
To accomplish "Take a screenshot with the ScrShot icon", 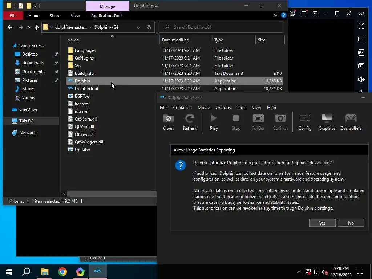I will [280, 122].
